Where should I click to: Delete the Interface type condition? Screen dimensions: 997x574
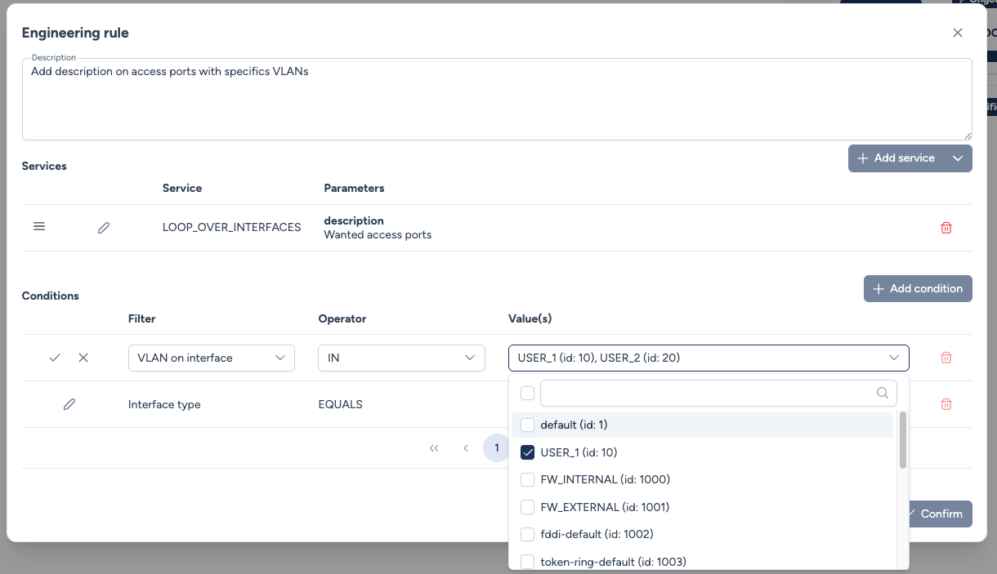coord(946,404)
